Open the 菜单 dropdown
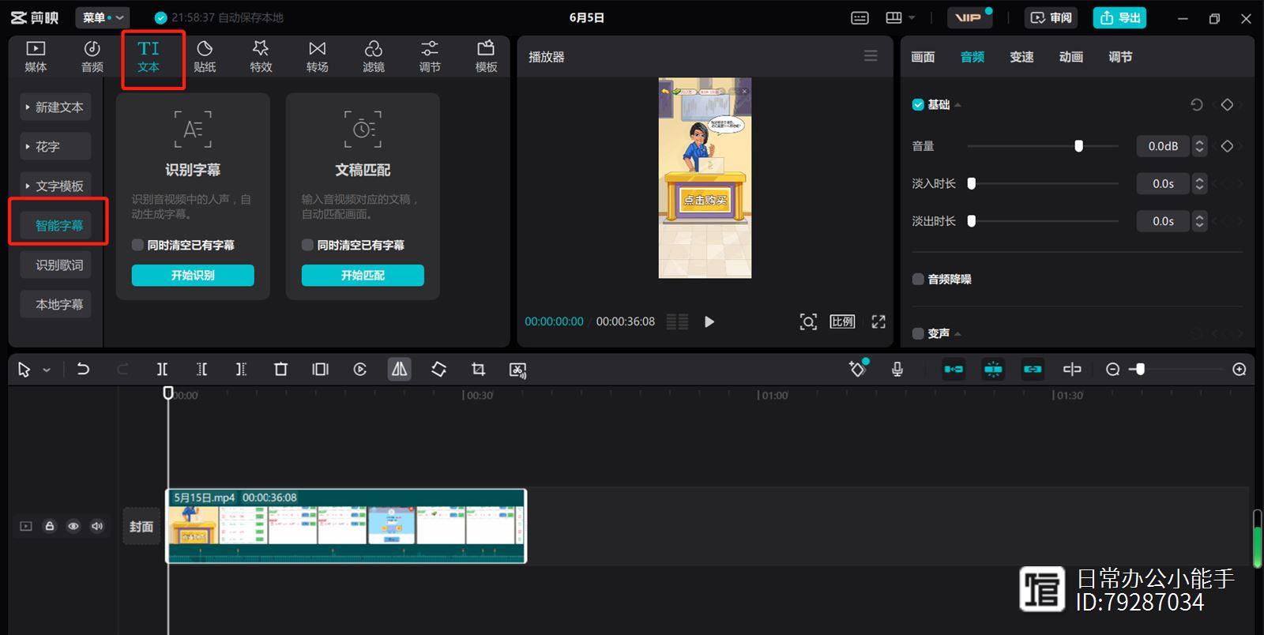The height and width of the screenshot is (635, 1264). click(103, 17)
